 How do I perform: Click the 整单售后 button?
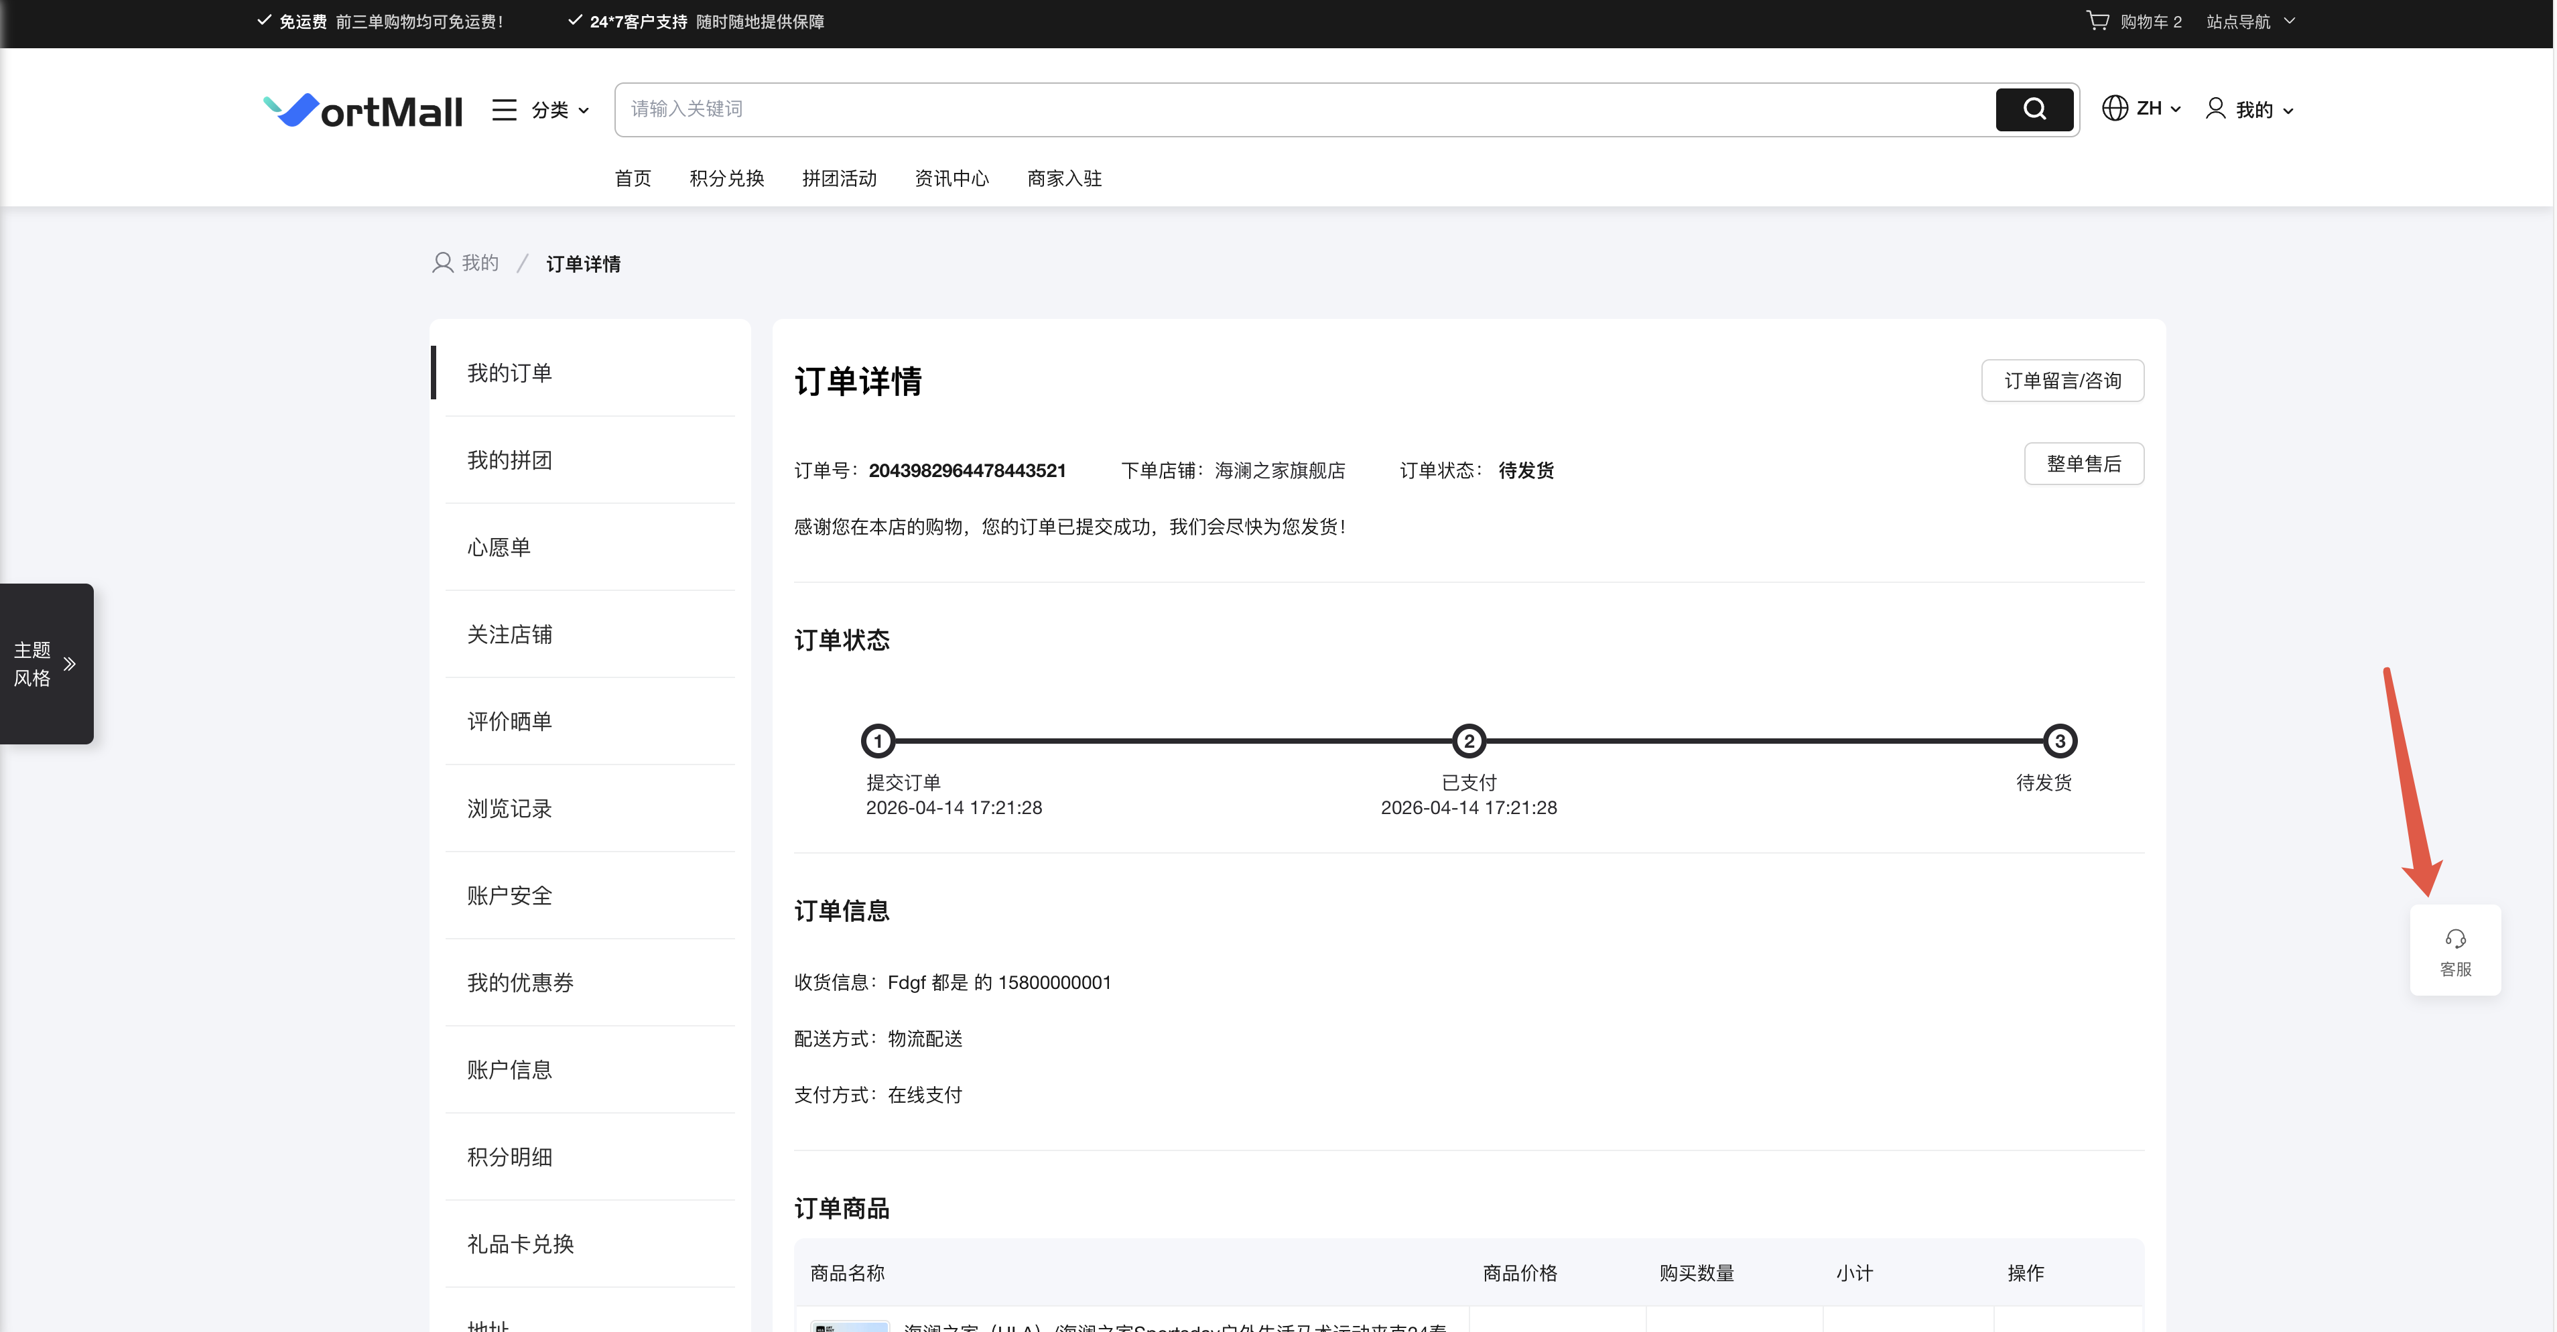pos(2083,464)
